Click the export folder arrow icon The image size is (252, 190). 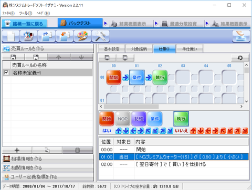click(x=47, y=36)
